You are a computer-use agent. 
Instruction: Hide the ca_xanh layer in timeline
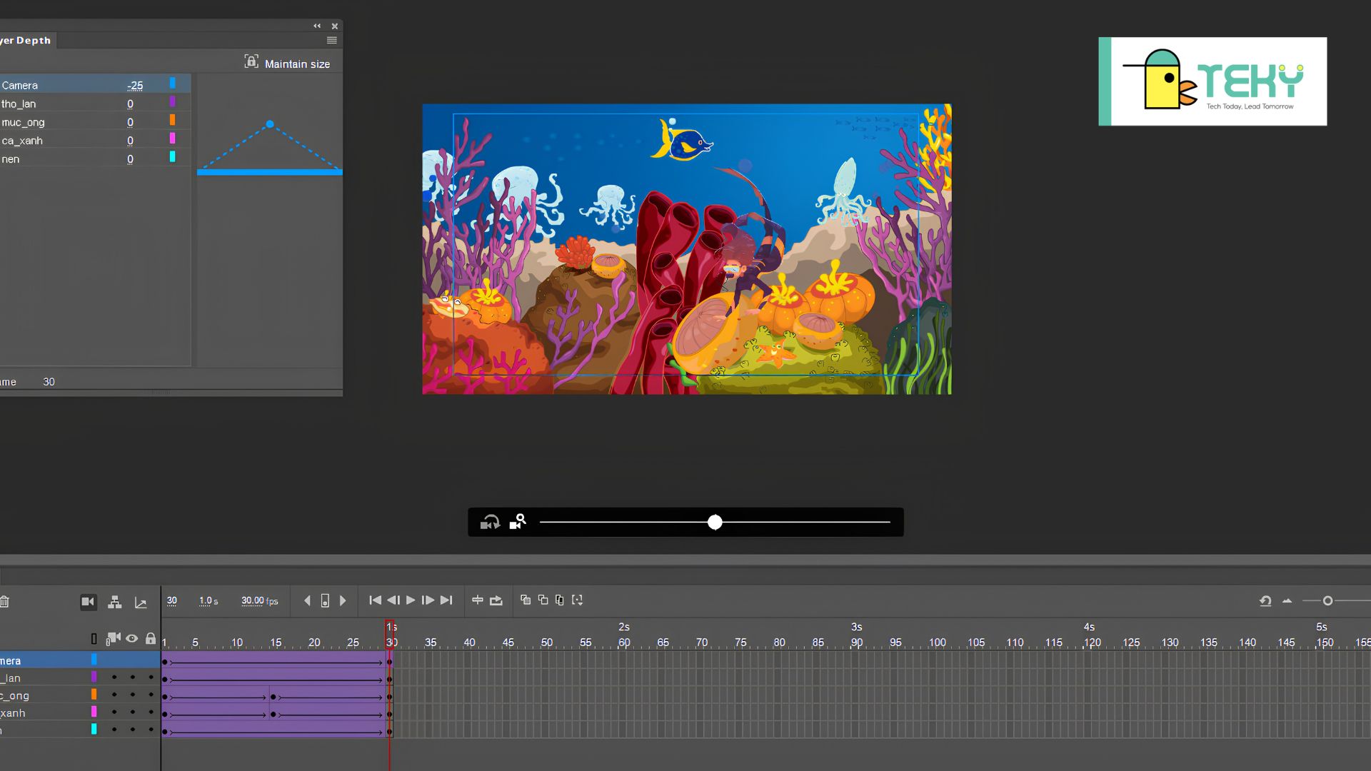(x=132, y=712)
